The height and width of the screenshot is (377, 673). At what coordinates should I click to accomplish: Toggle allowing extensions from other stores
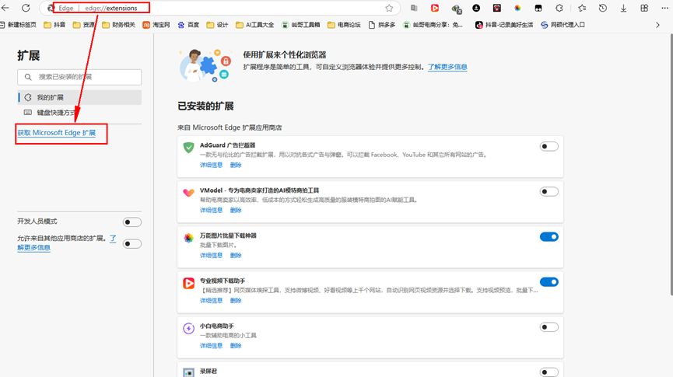pos(131,244)
